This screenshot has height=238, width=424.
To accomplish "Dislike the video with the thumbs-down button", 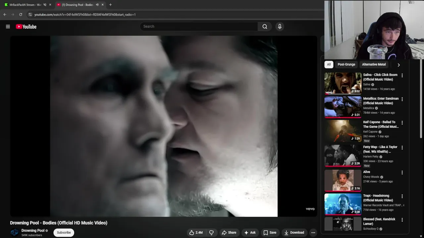I will [x=211, y=232].
